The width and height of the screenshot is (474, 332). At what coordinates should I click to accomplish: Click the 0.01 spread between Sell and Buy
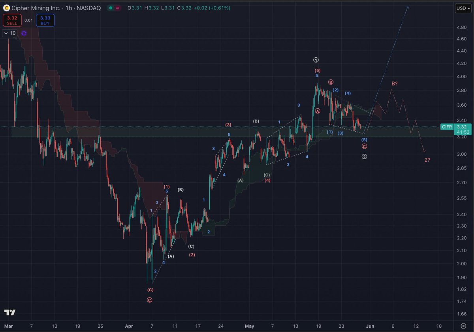click(x=28, y=20)
